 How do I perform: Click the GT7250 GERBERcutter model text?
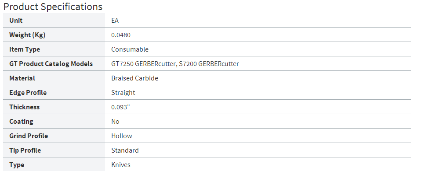[143, 64]
